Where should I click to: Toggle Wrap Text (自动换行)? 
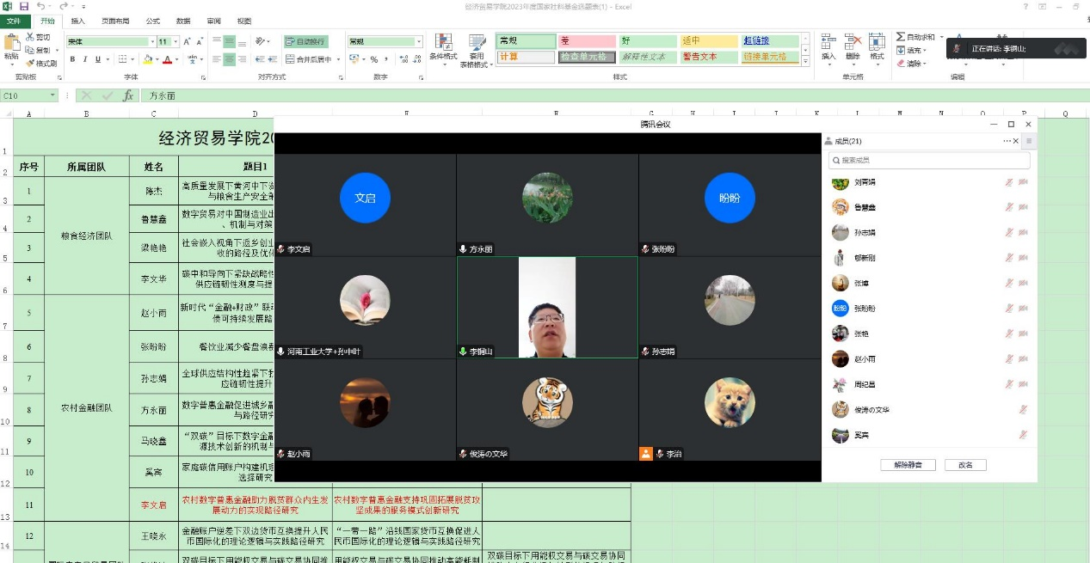[305, 41]
